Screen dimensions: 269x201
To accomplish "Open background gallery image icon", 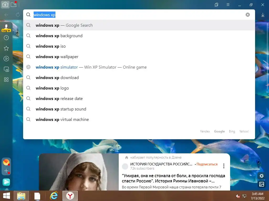I will coord(262,184).
